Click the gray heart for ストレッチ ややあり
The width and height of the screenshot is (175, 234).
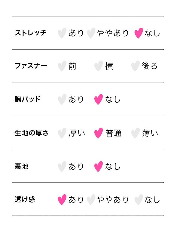[x=91, y=33]
